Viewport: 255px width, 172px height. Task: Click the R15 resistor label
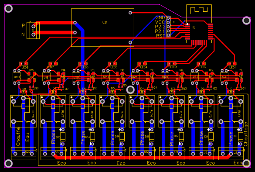tap(31, 70)
